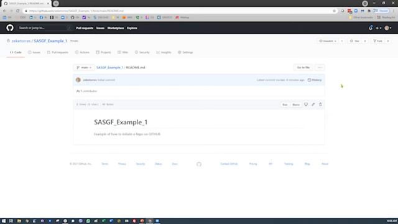Open the Facebook bookmark in bookmarks bar
The width and height of the screenshot is (398, 224).
click(x=43, y=17)
